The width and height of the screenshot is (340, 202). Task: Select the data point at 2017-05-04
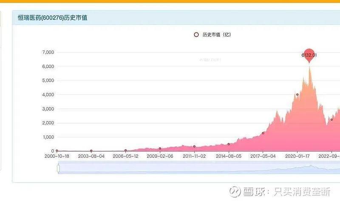tap(263, 133)
